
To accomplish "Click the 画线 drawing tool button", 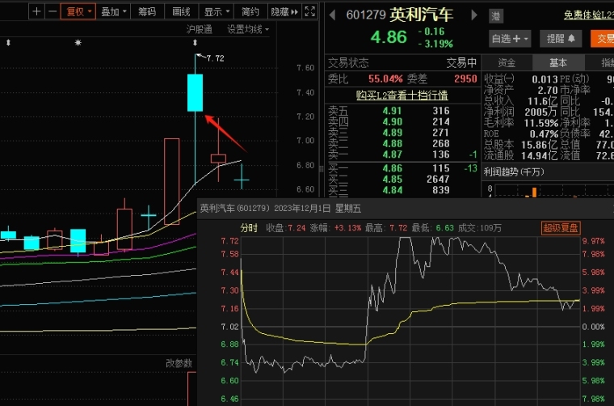I will coord(181,11).
